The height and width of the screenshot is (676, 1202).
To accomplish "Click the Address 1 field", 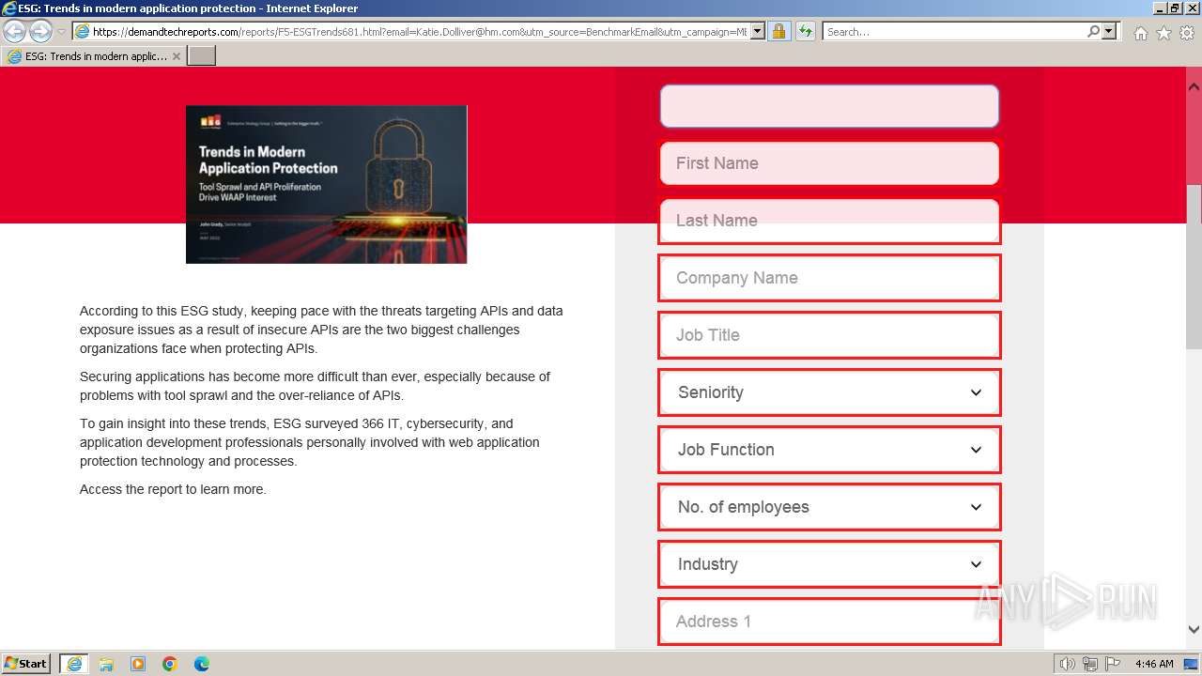I will click(829, 622).
